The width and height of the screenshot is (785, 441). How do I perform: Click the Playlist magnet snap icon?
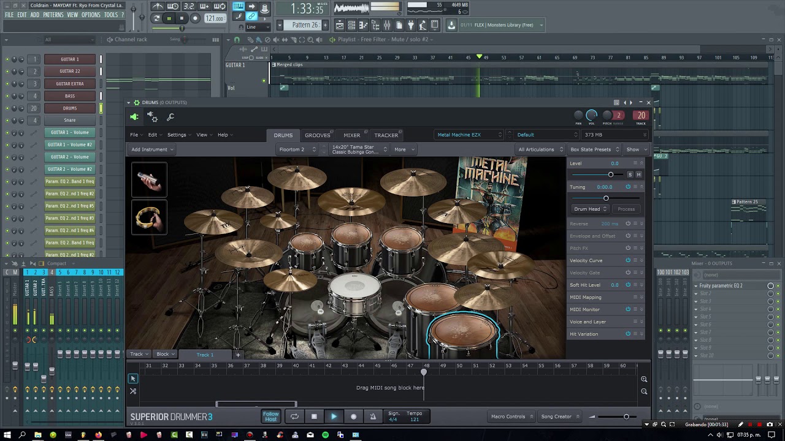tap(237, 39)
